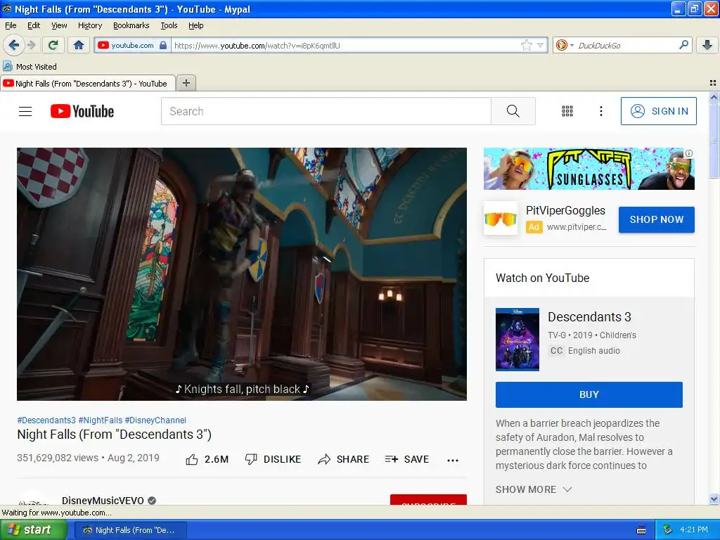Image resolution: width=720 pixels, height=540 pixels.
Task: Open the Windows start button
Action: [x=33, y=529]
